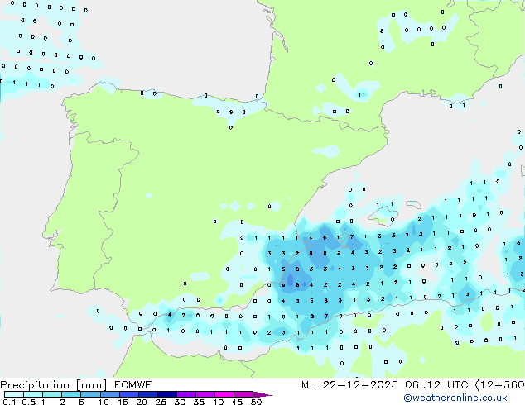Click the 30–35 mm purple legend swatch
This screenshot has width=525, height=405.
click(x=185, y=394)
